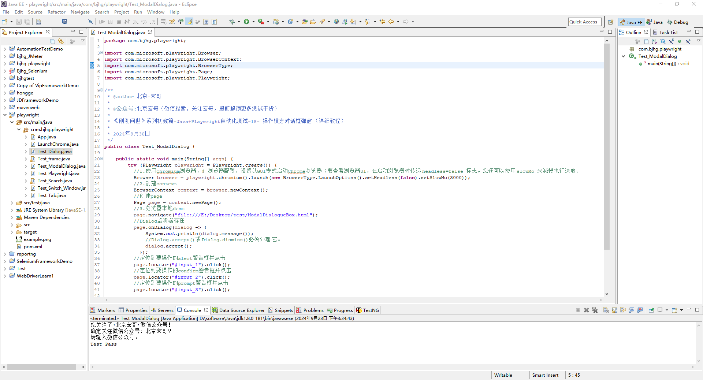Show console when standard out changes
Viewport: 703px width, 380px height.
632,310
